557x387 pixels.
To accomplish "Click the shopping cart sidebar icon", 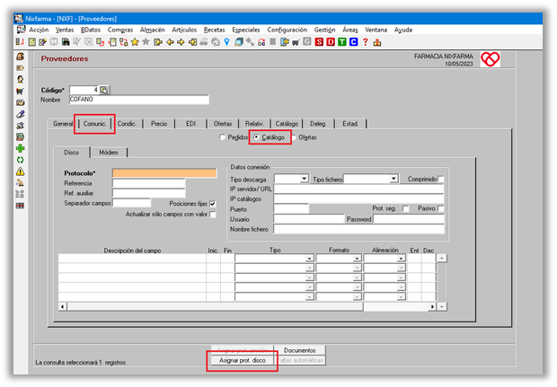I will (21, 92).
